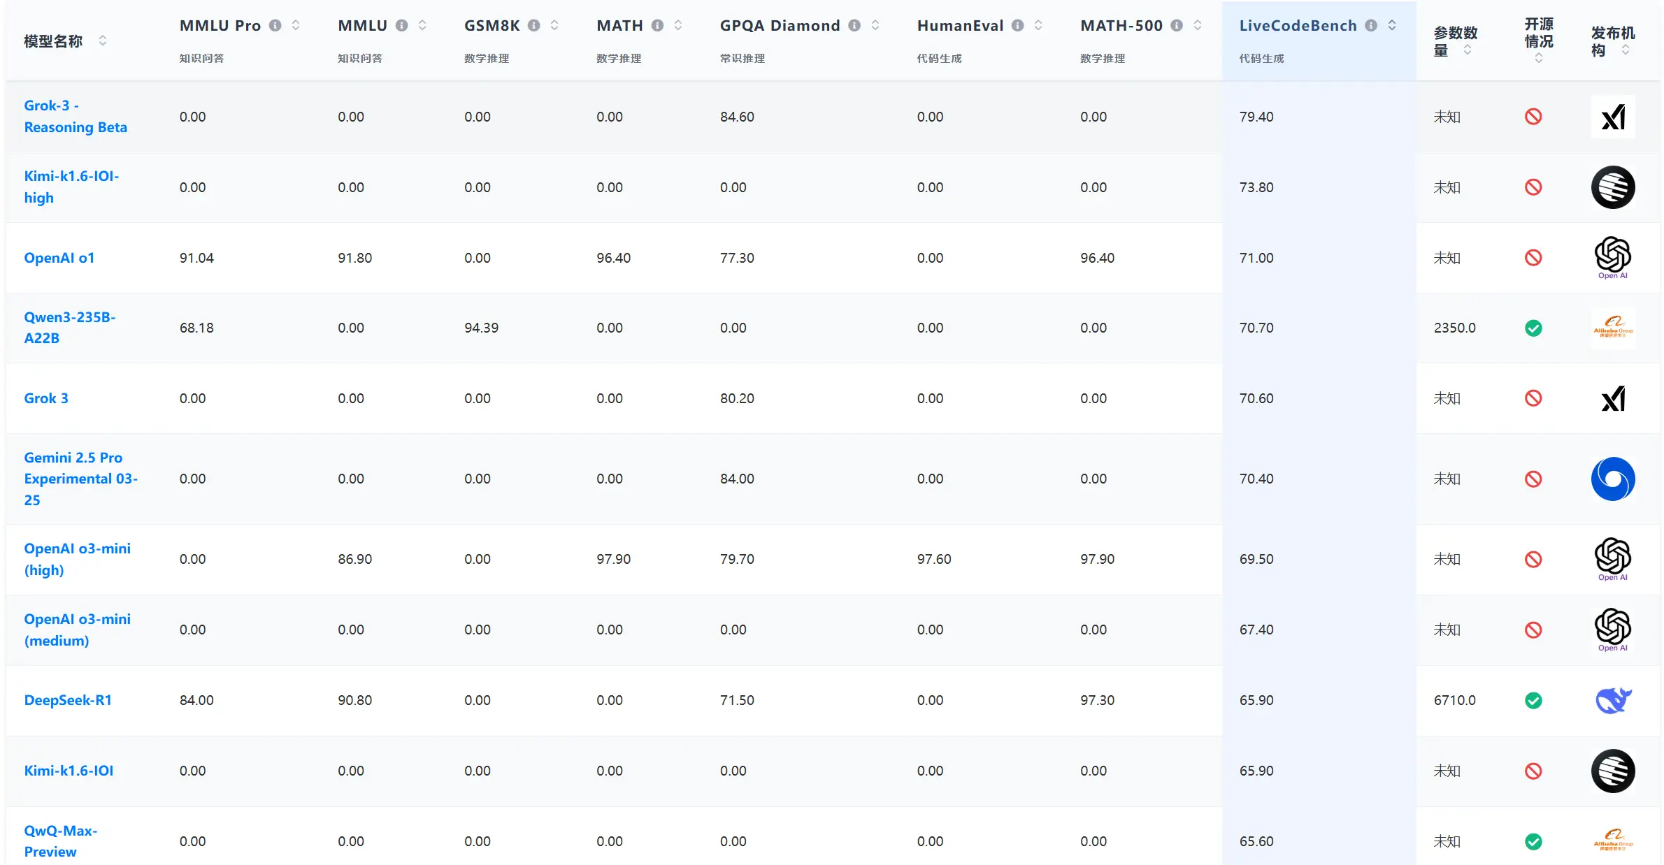The width and height of the screenshot is (1664, 865).
Task: Sort by GSM8K column sort arrows
Action: (x=554, y=26)
